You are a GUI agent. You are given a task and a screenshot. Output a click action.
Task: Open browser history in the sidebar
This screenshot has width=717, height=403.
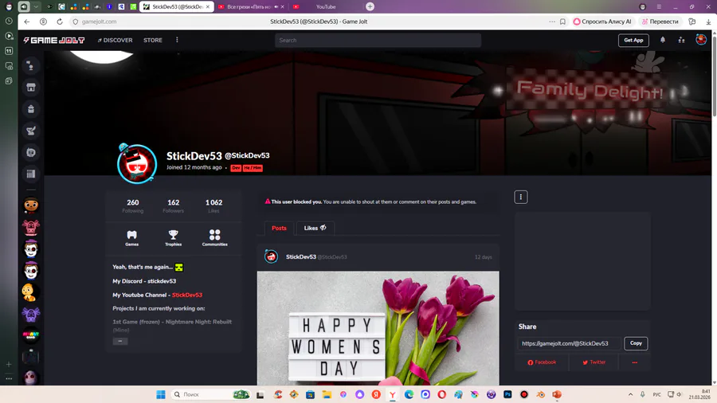coord(9,21)
